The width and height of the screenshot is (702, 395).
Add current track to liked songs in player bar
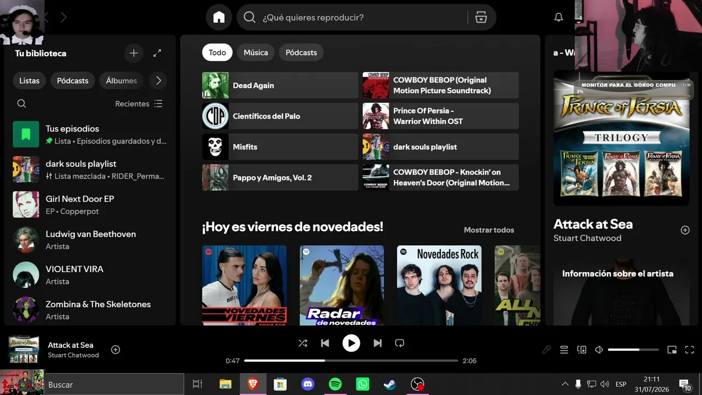pyautogui.click(x=116, y=349)
